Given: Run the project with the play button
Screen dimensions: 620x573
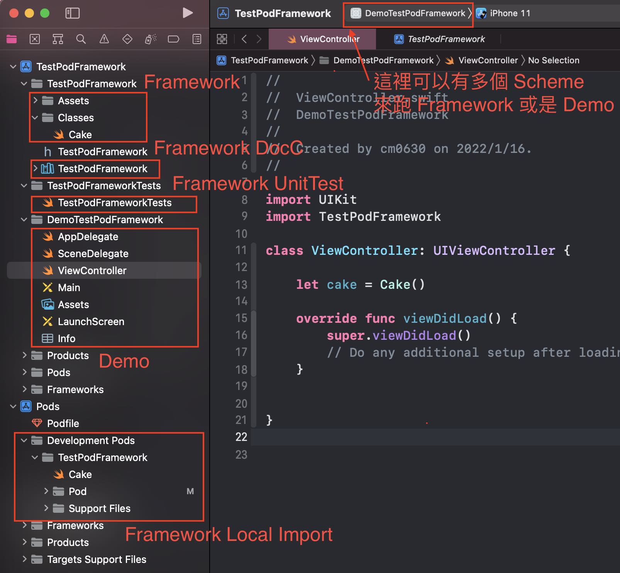Looking at the screenshot, I should coord(188,13).
